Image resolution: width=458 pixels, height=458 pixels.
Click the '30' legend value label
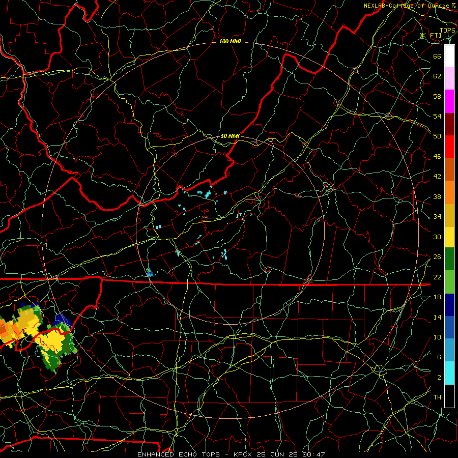(x=437, y=237)
